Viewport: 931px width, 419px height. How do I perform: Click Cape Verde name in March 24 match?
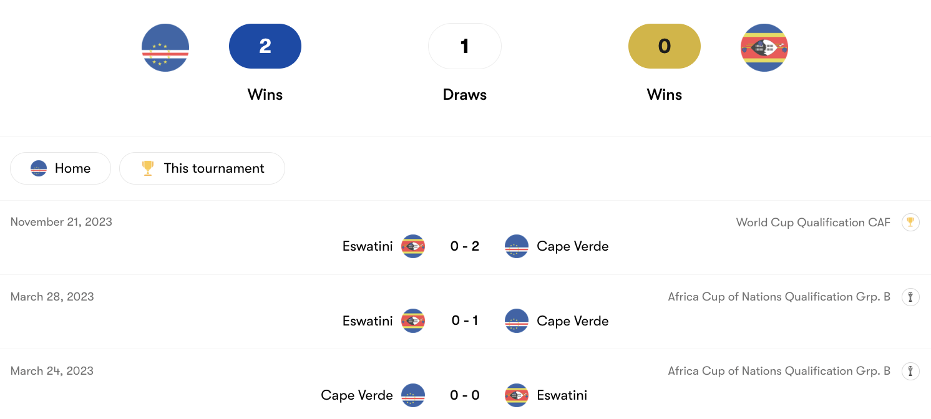[x=357, y=395]
